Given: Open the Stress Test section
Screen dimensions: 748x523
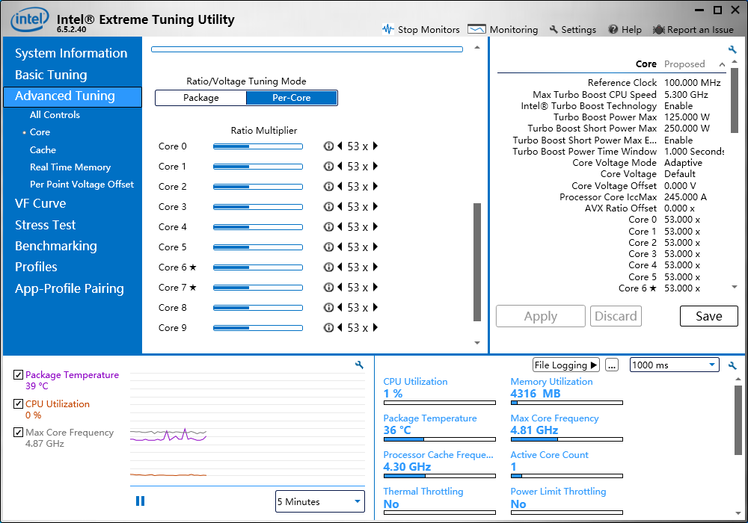Looking at the screenshot, I should pos(46,225).
